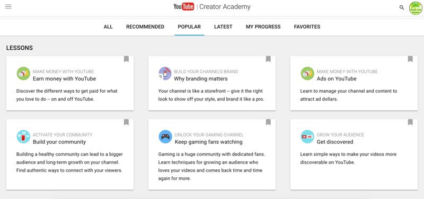Bookmark the Why branding matters lesson

point(268,59)
